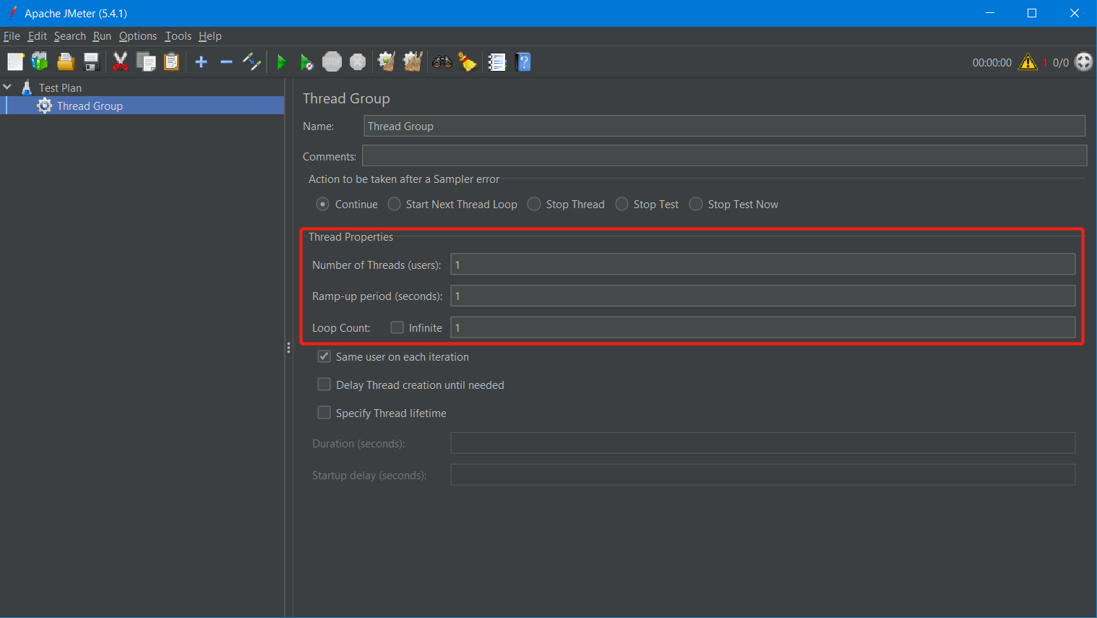
Task: Click the Open file folder icon
Action: (x=66, y=62)
